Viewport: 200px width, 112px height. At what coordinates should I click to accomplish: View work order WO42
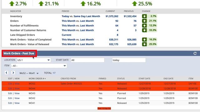17,98
